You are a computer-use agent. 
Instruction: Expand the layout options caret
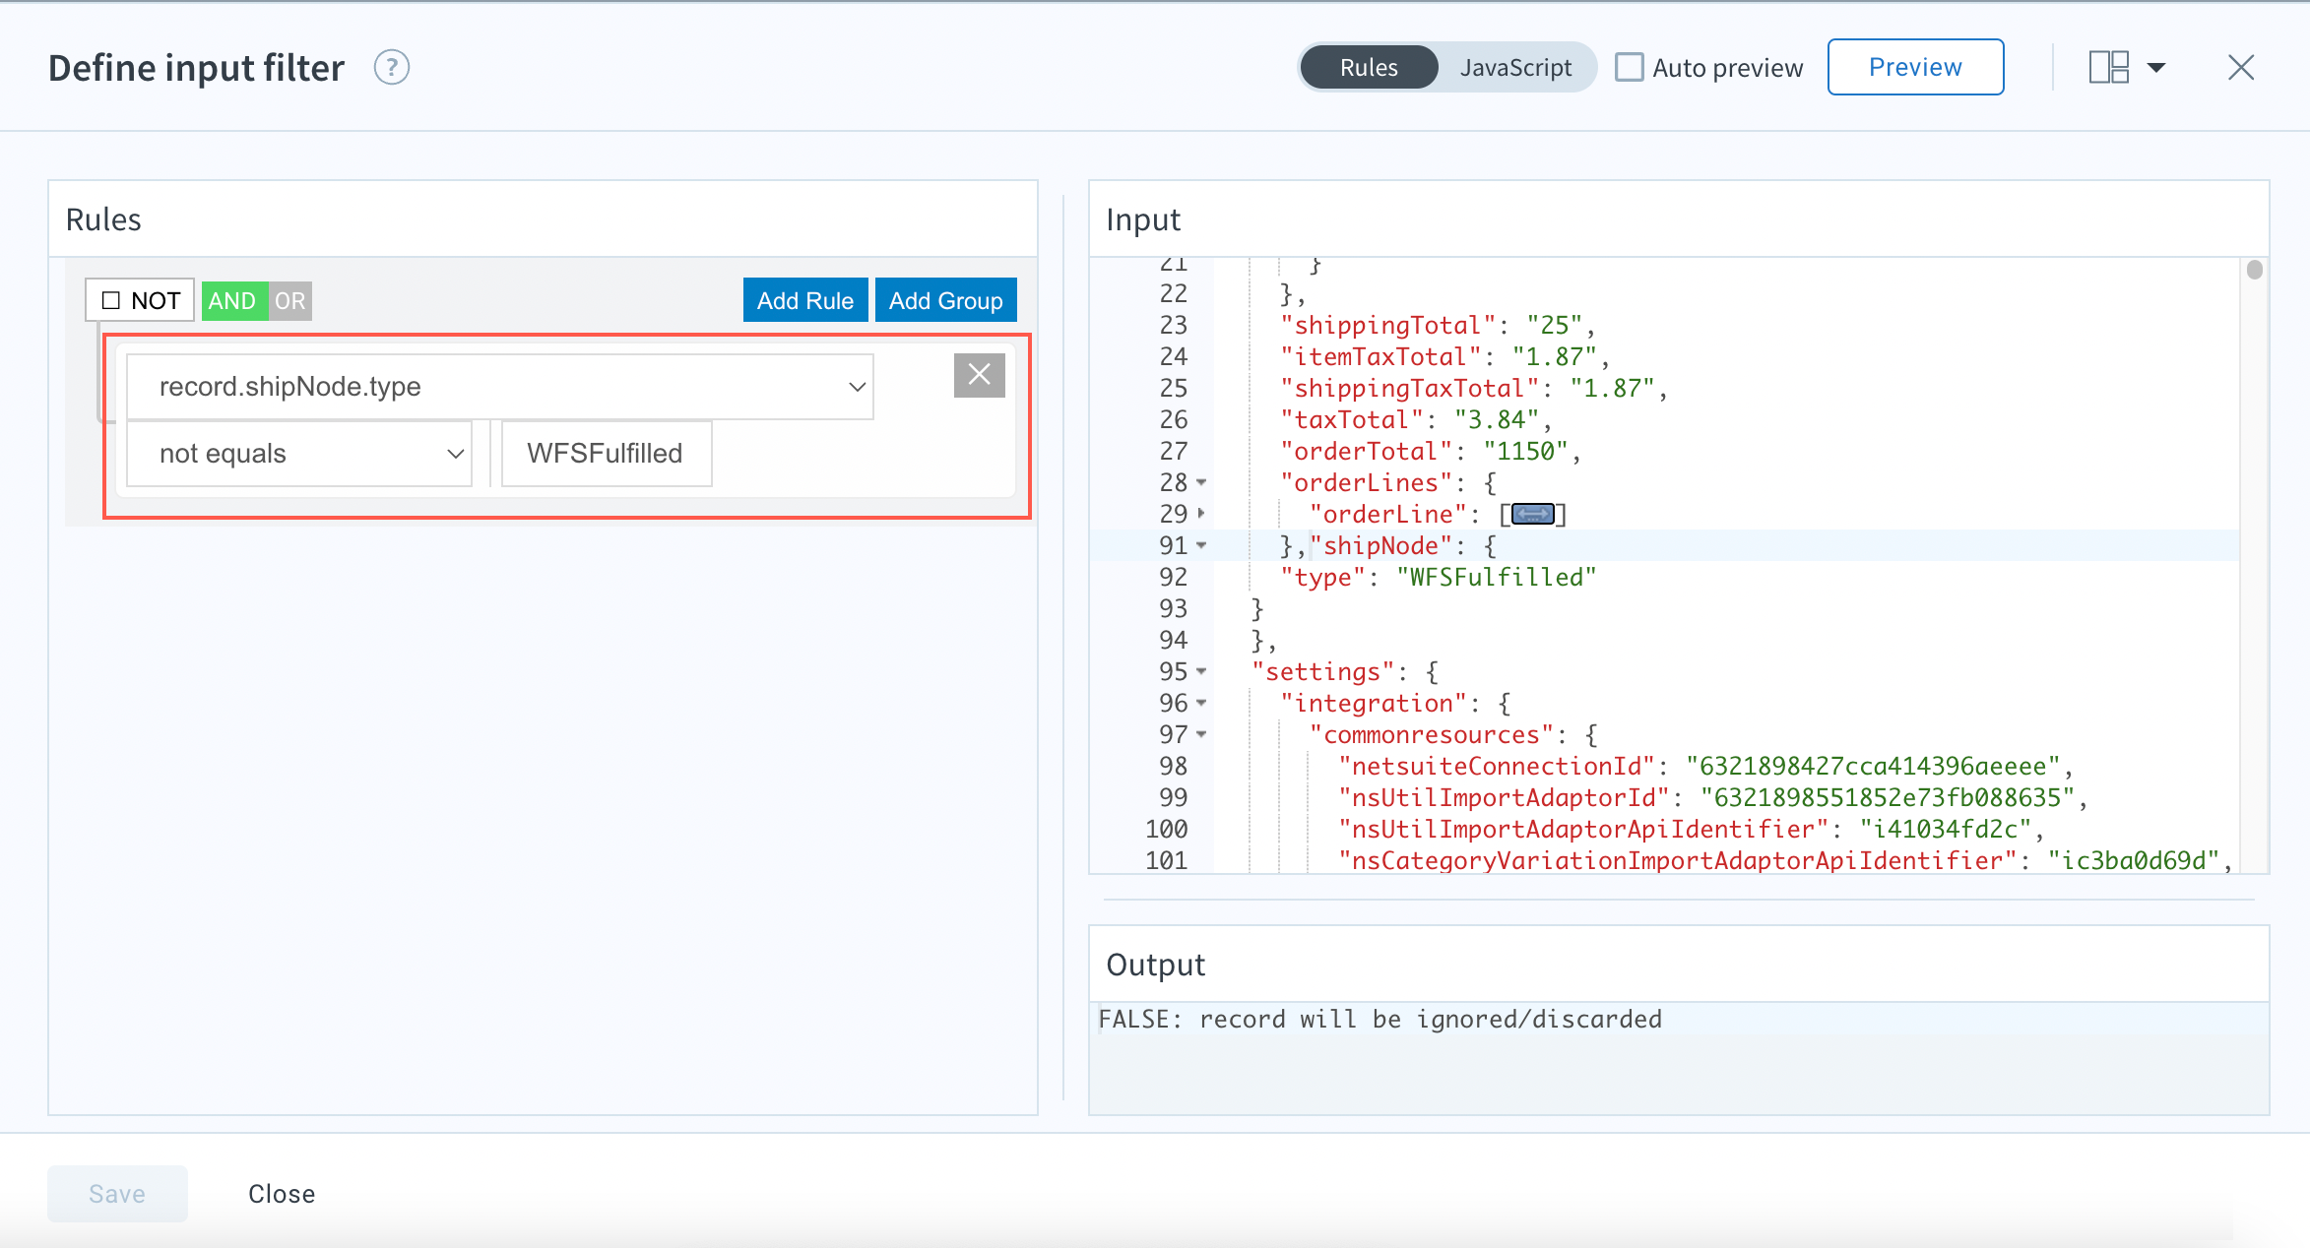pos(2156,68)
